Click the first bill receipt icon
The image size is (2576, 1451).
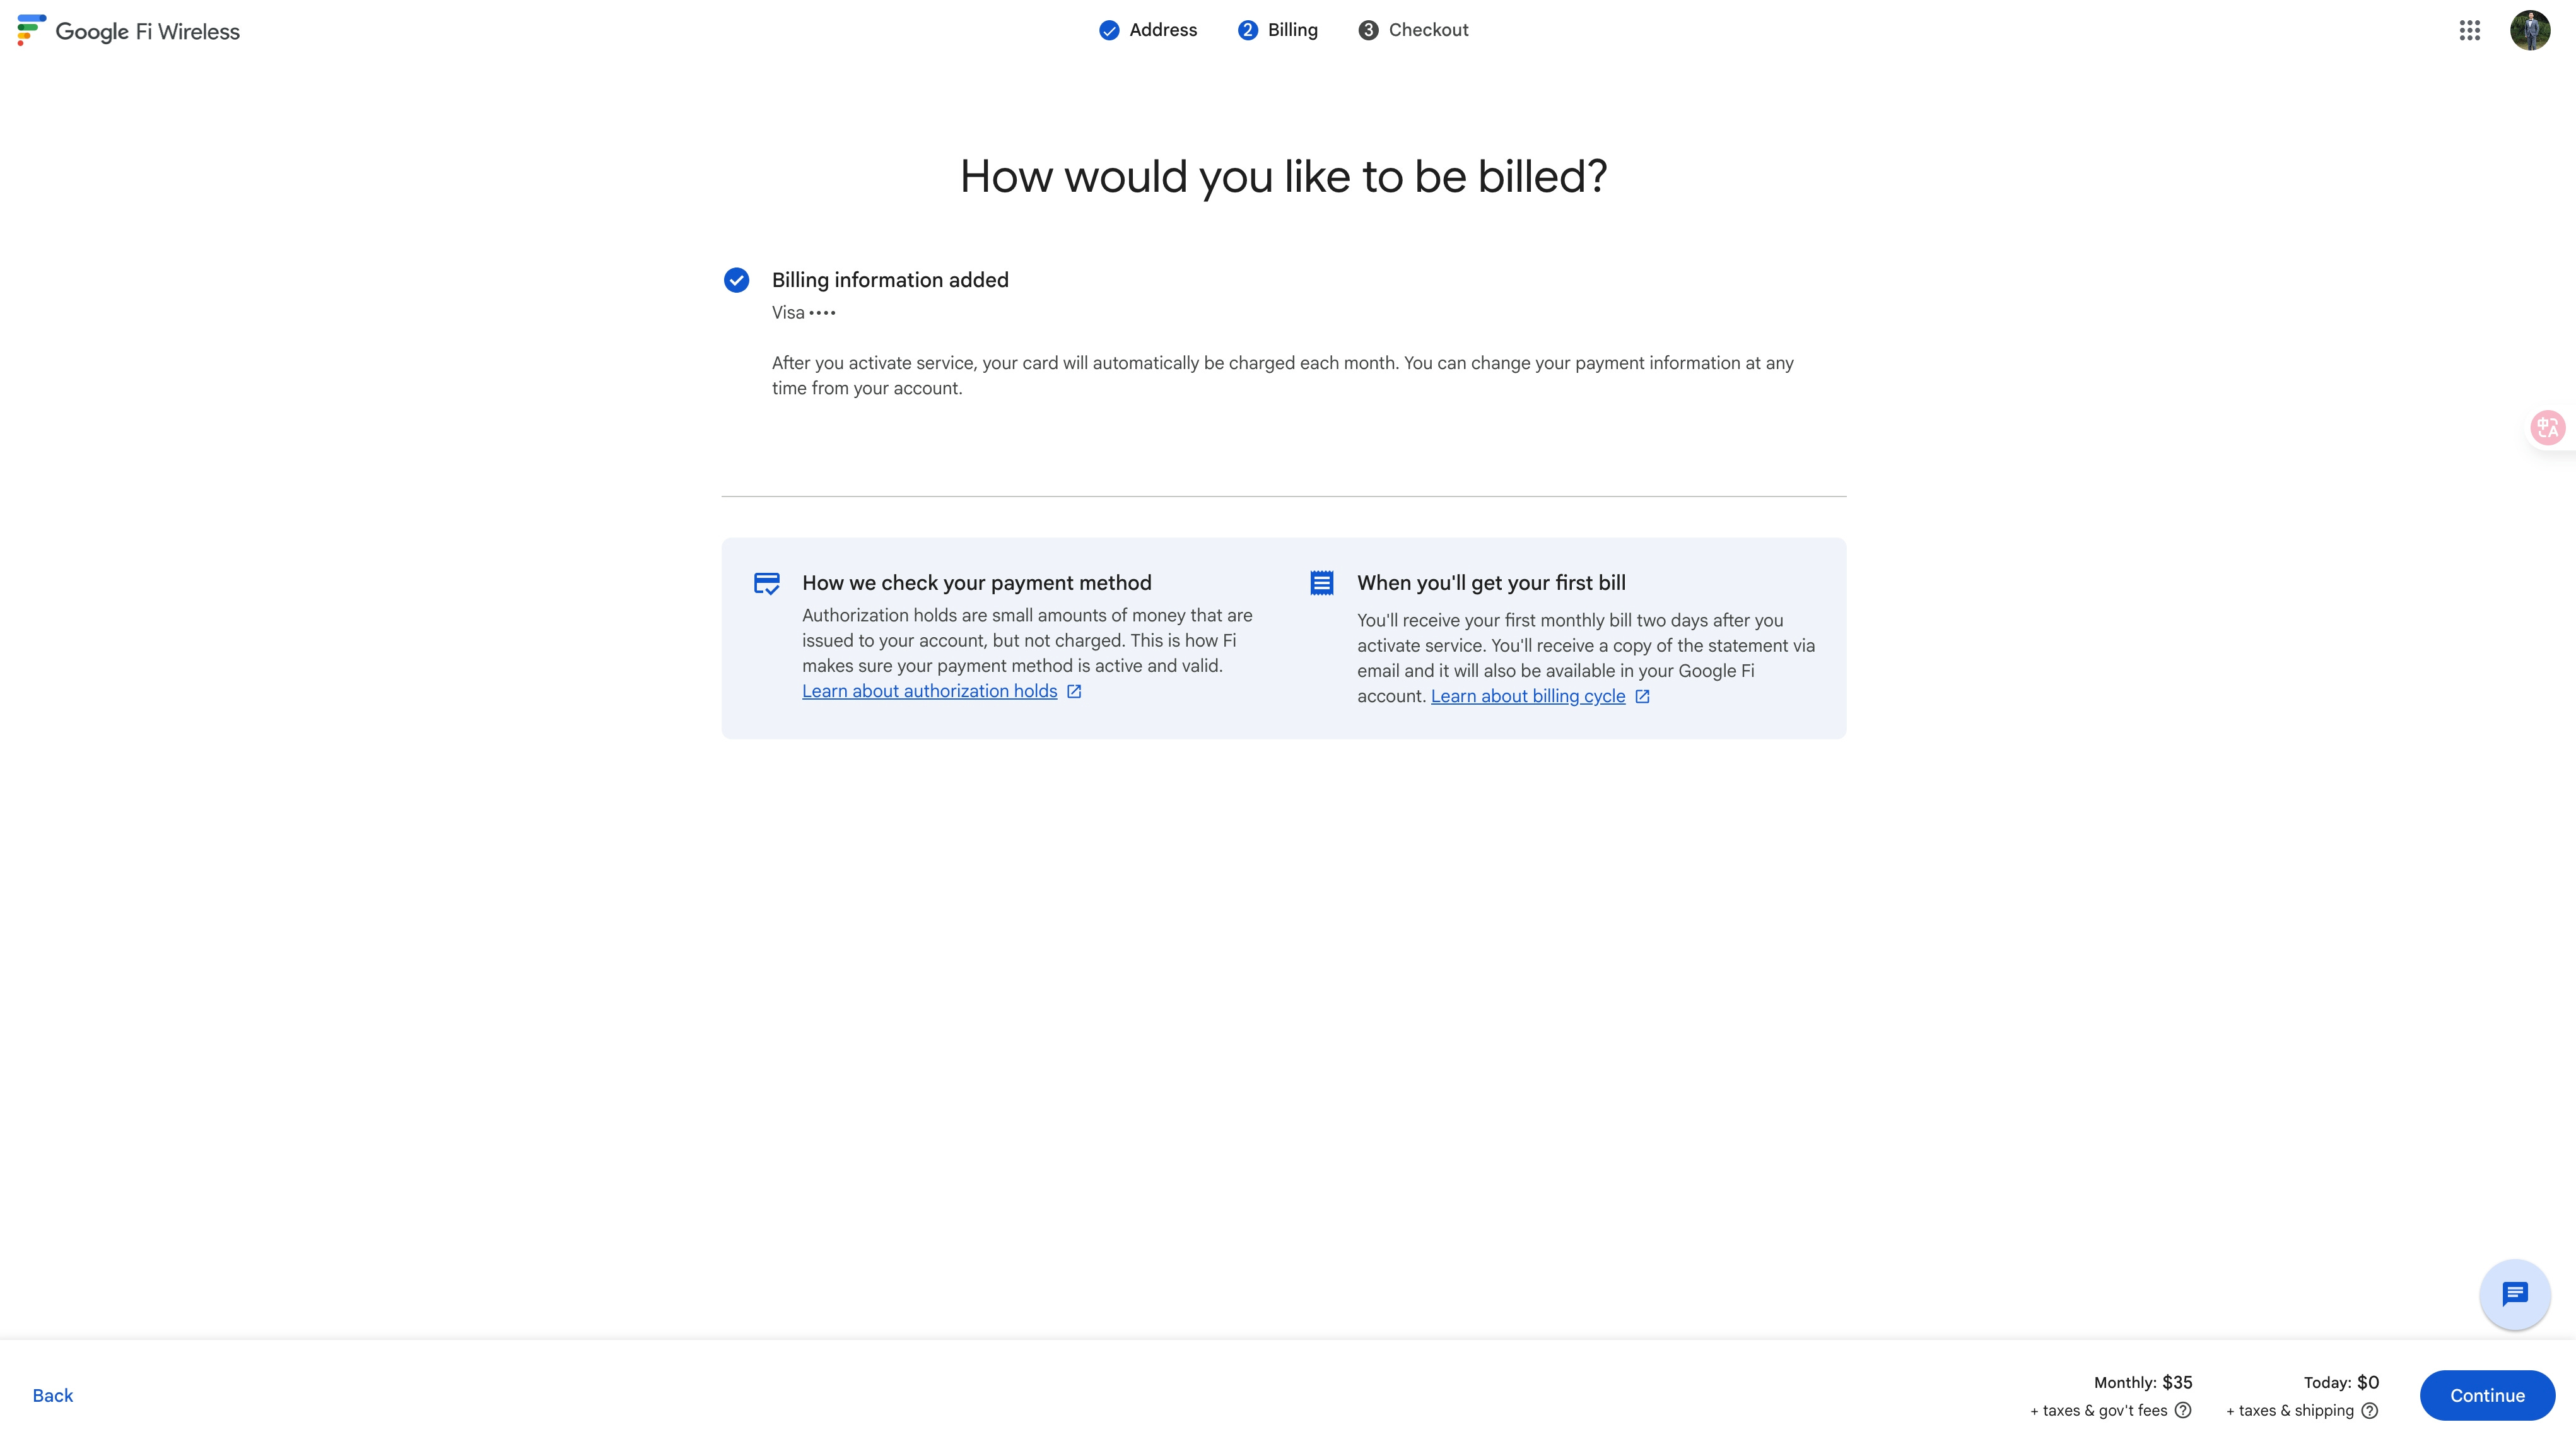pos(1321,583)
